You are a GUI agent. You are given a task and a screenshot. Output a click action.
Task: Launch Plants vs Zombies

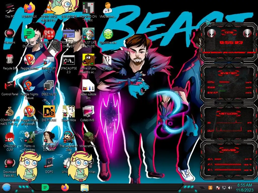[29, 141]
